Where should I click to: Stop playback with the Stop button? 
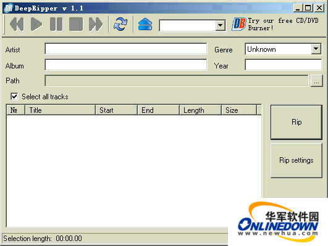76,24
